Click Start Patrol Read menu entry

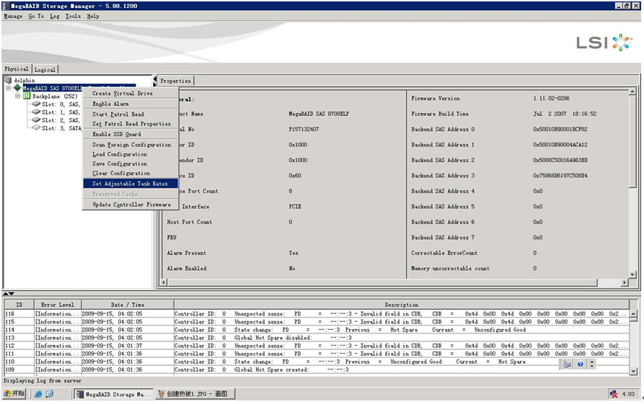click(x=118, y=114)
